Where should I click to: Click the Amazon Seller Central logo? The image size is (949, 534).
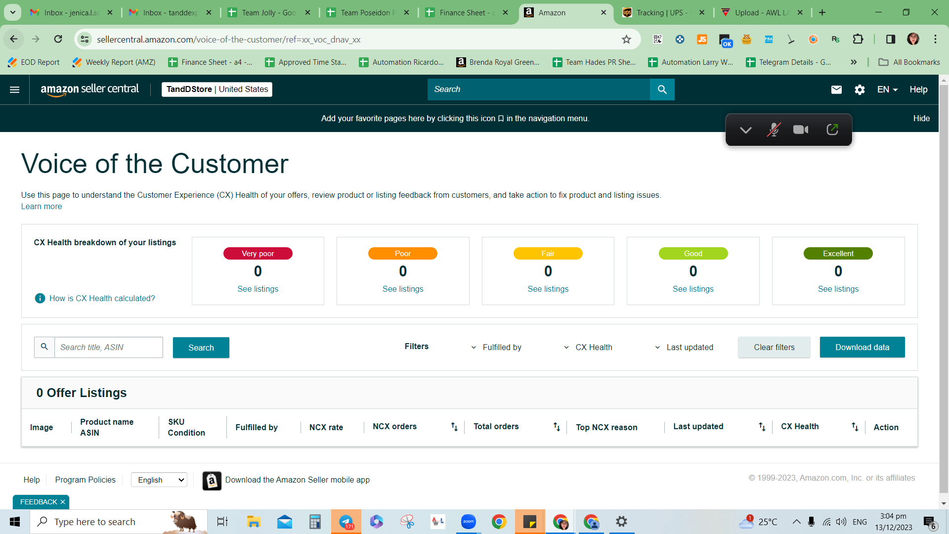(x=89, y=89)
